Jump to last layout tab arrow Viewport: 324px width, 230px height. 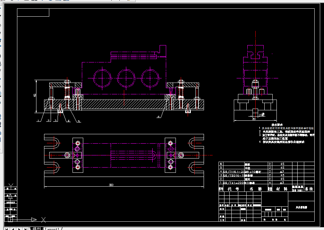pos(26,229)
